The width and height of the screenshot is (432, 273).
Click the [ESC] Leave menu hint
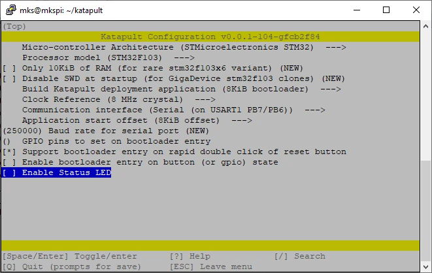210,267
